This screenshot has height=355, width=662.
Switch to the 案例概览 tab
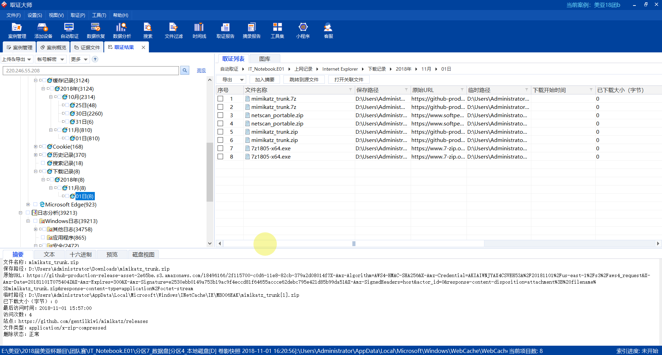coord(53,48)
